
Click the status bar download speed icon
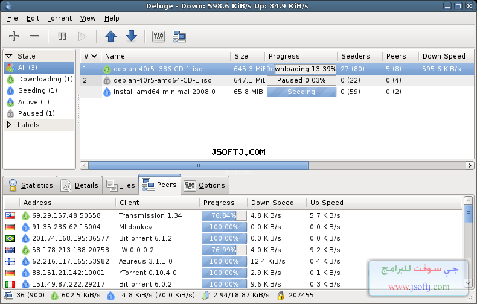click(x=54, y=296)
